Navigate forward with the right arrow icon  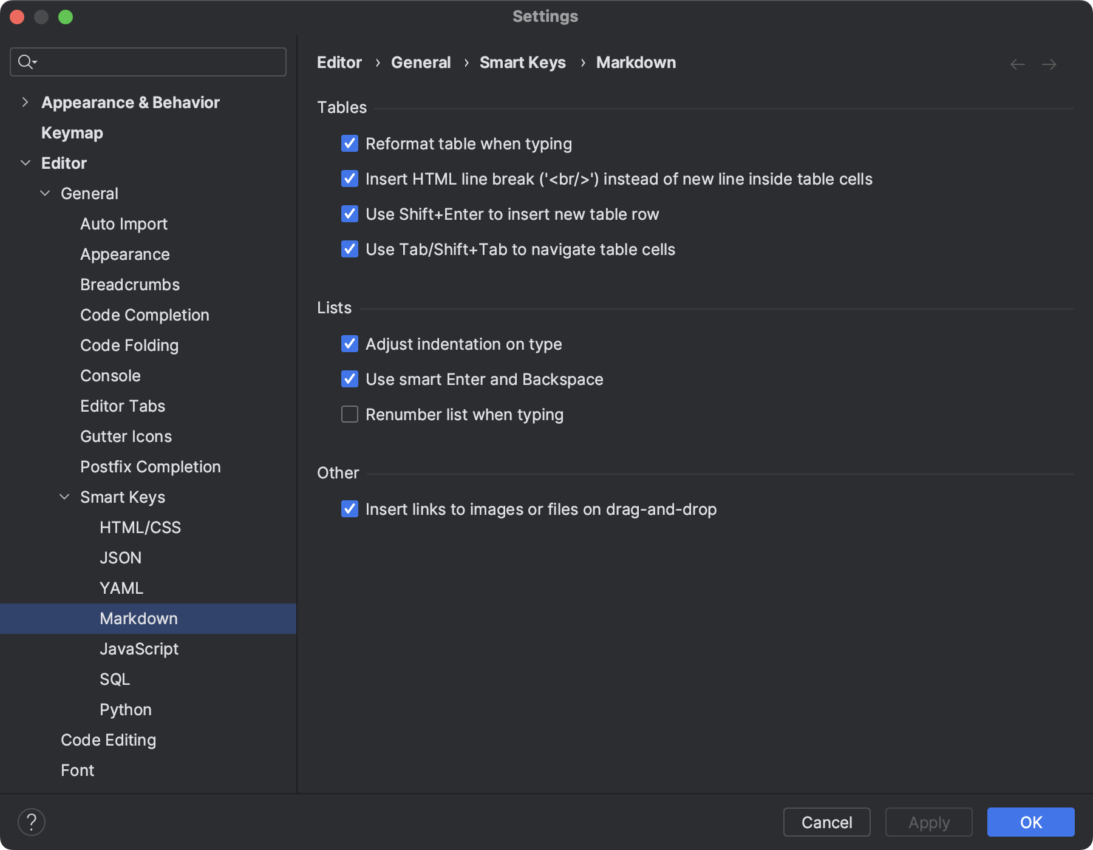(1050, 63)
